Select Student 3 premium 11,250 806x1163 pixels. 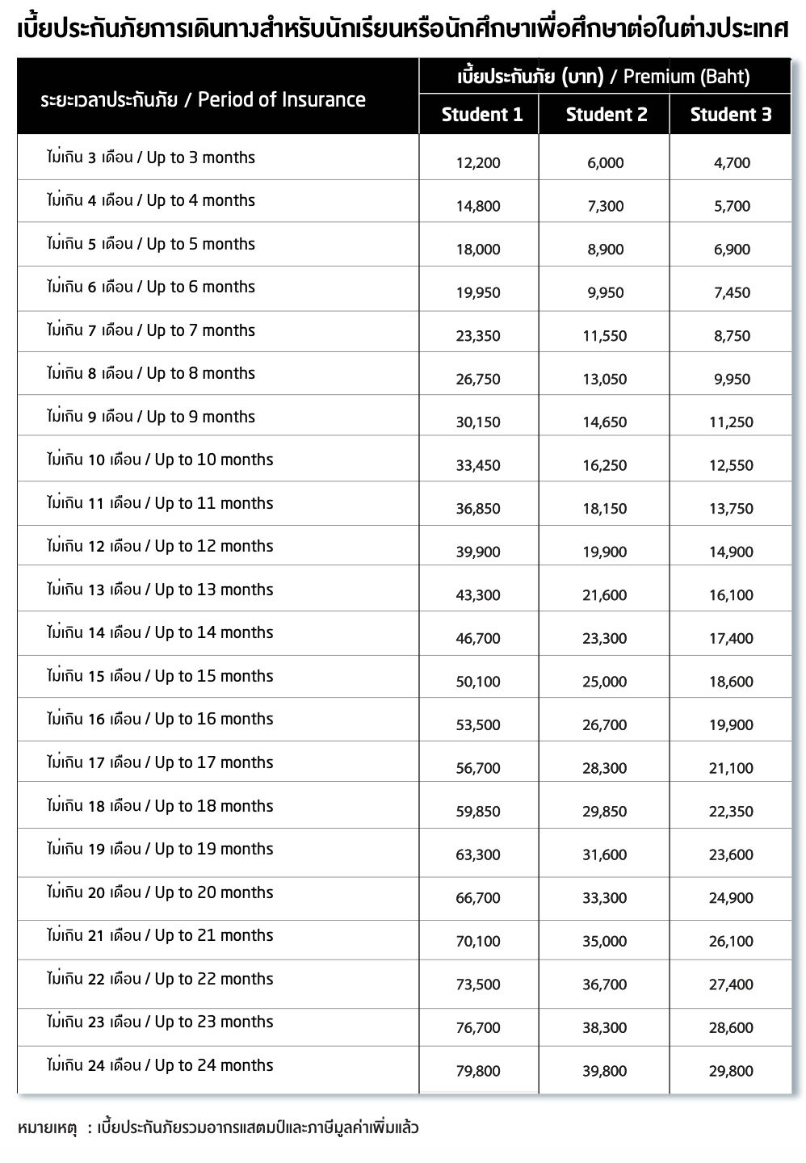coord(732,422)
